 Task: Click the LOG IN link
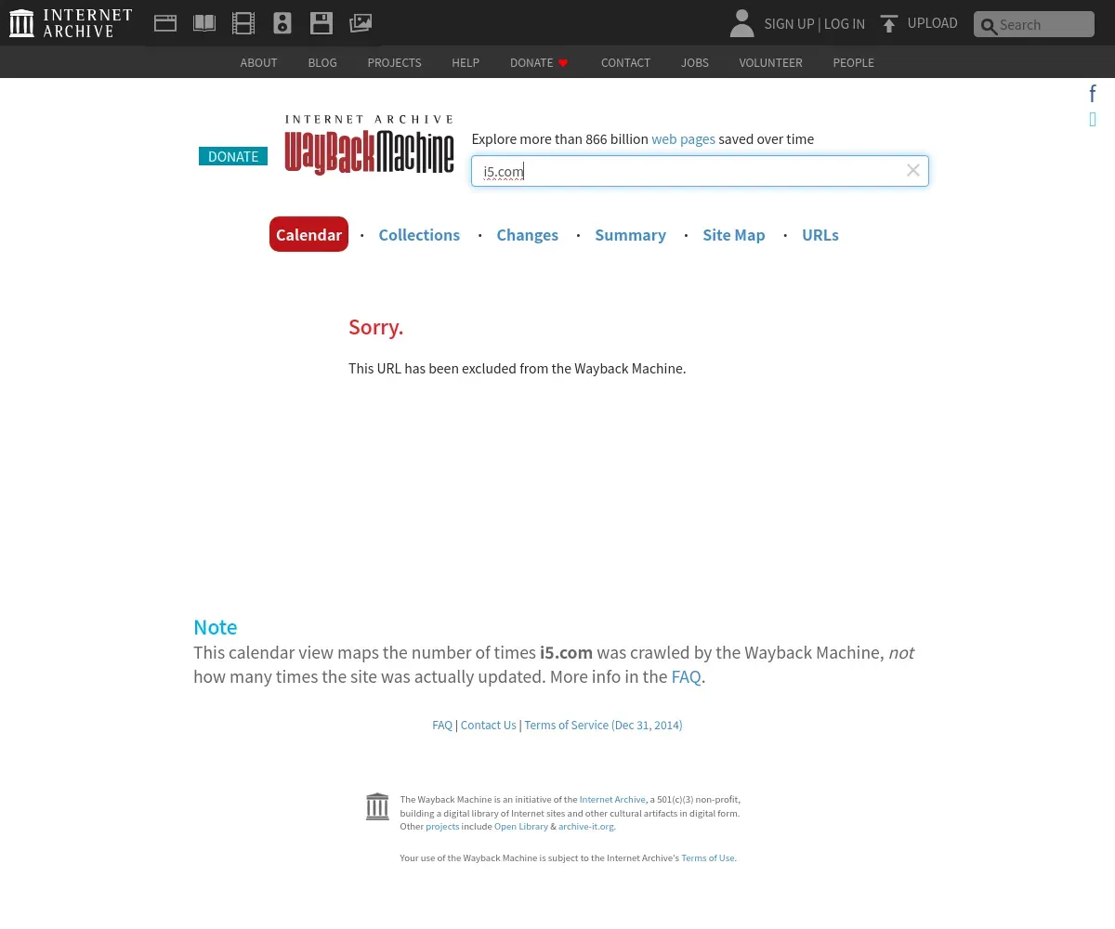(845, 24)
